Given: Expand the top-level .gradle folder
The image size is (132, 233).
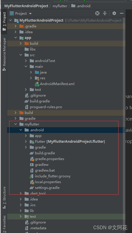Looking at the screenshot, I should [x=16, y=26].
